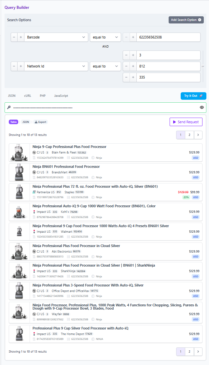209x365 pixels.
Task: Click the brand icon beside NINJA on Home Depot row
Action: [x=93, y=339]
